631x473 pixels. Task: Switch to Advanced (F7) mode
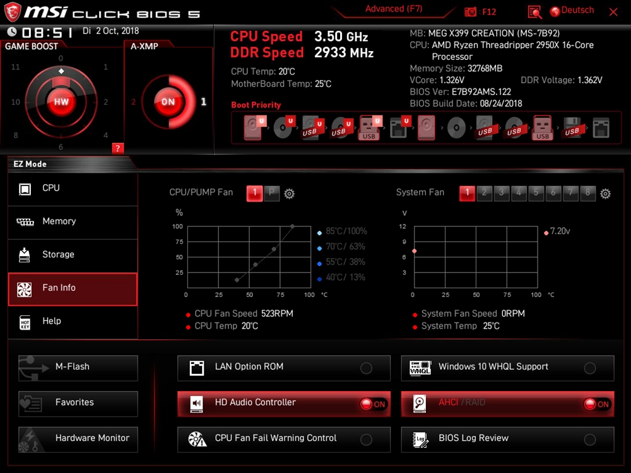pos(394,9)
